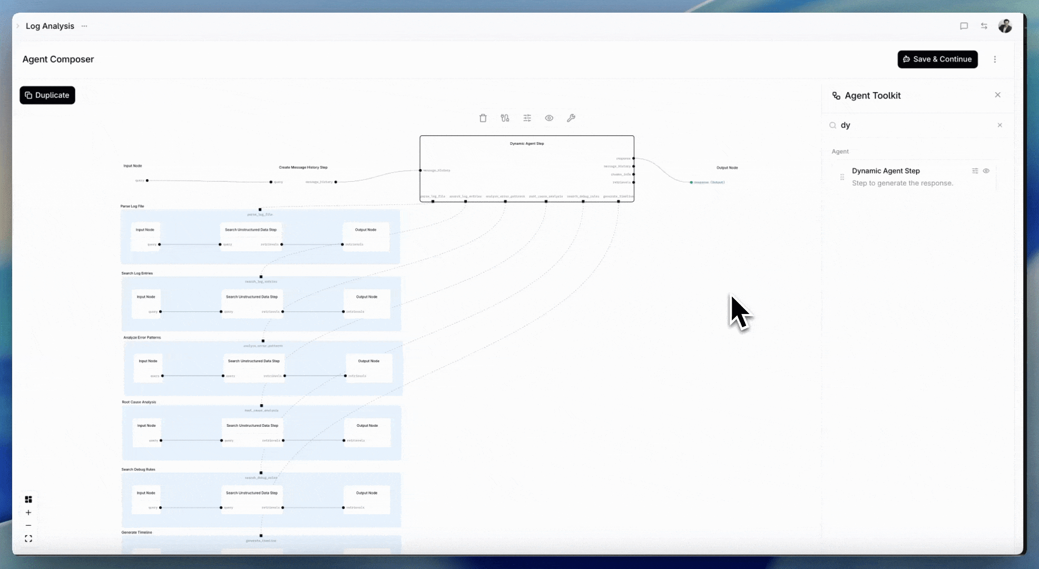The width and height of the screenshot is (1039, 569).
Task: Open the comments chat icon
Action: pos(964,26)
